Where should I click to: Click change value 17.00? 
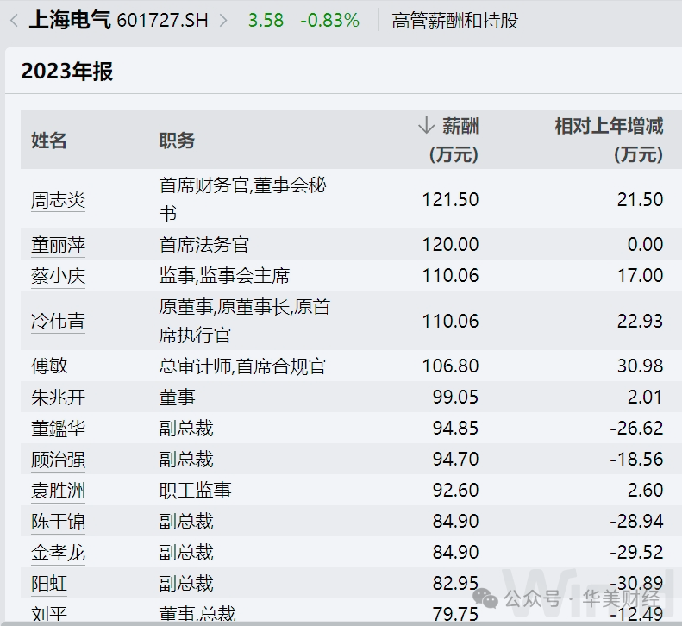pos(641,276)
